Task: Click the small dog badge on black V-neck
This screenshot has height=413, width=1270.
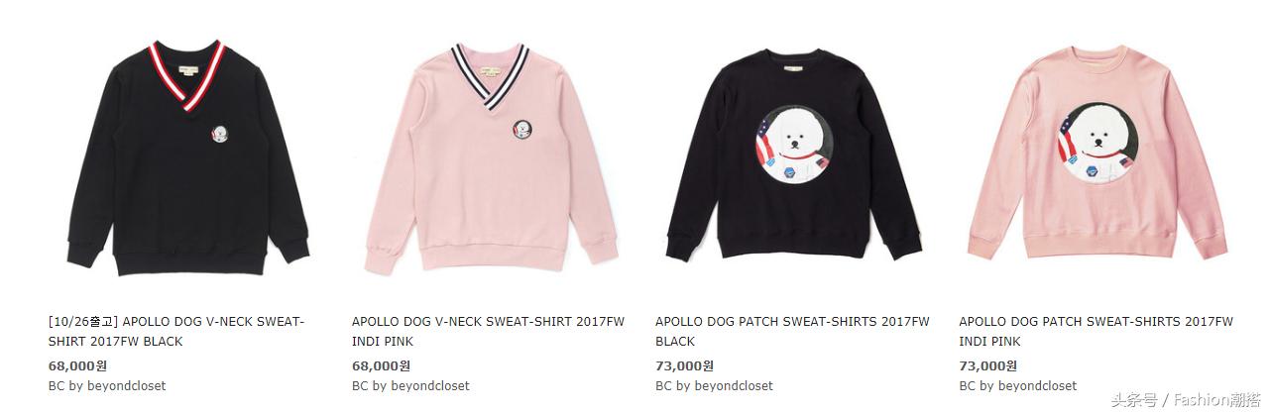Action: [224, 136]
